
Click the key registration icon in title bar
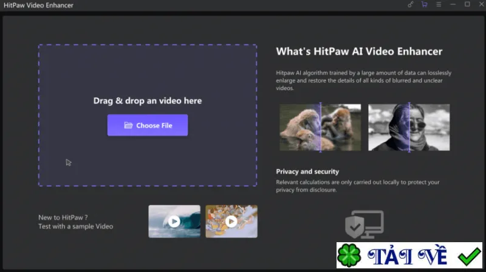[x=411, y=4]
